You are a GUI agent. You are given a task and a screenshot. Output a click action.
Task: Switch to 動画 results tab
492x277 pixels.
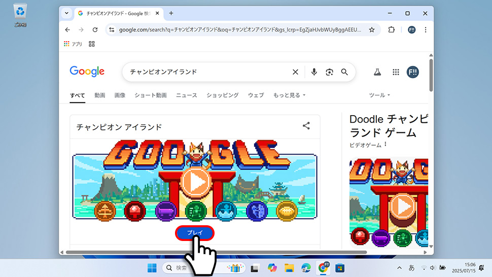coord(100,95)
